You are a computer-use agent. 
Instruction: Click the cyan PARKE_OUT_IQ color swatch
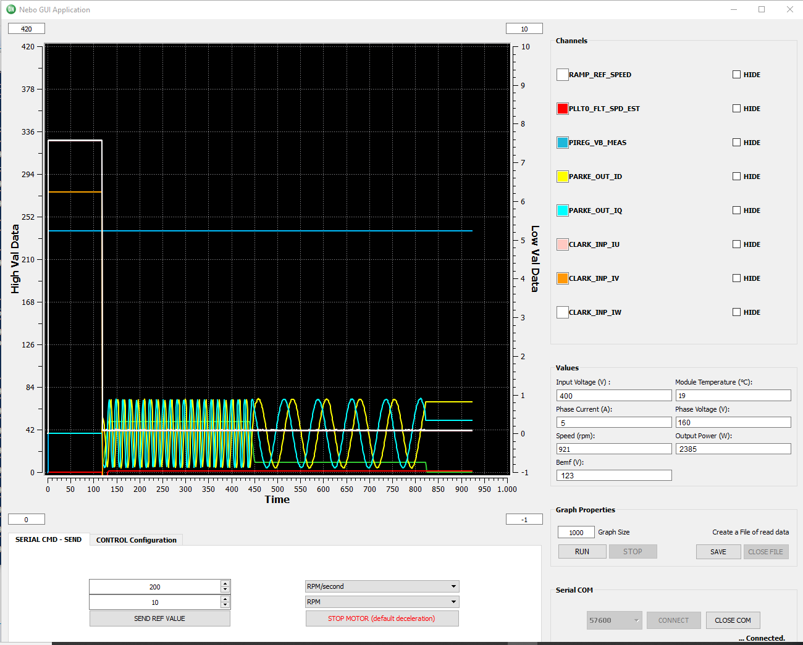point(562,210)
